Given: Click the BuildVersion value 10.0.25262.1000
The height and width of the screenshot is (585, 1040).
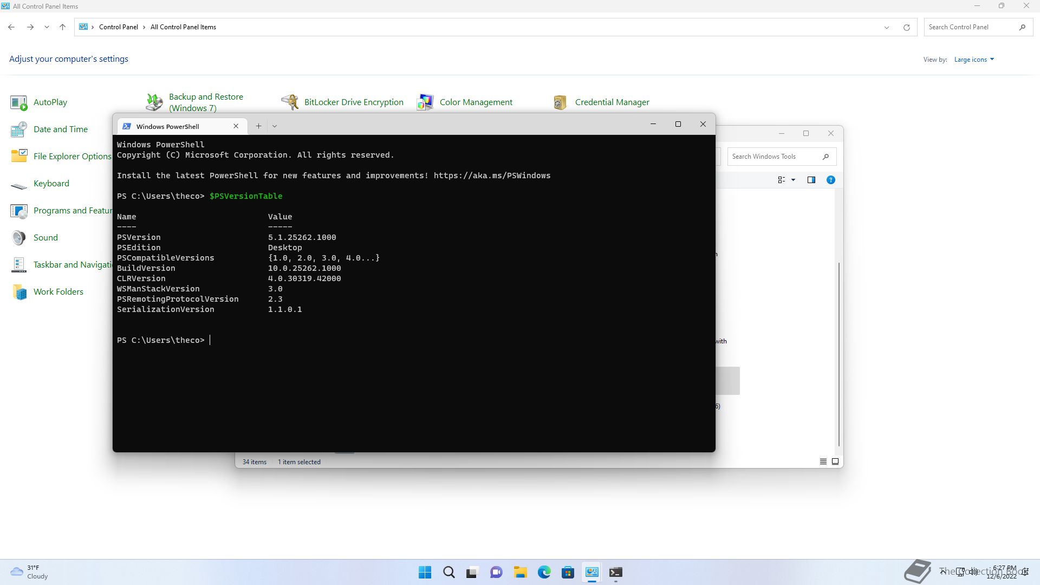Looking at the screenshot, I should pyautogui.click(x=304, y=268).
